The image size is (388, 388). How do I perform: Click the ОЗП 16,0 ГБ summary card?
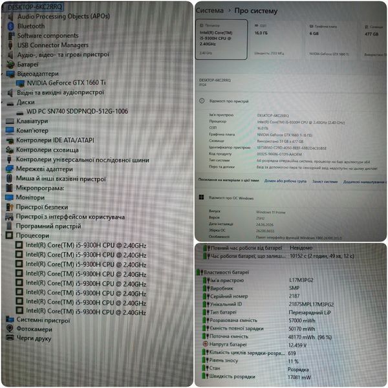(x=276, y=39)
